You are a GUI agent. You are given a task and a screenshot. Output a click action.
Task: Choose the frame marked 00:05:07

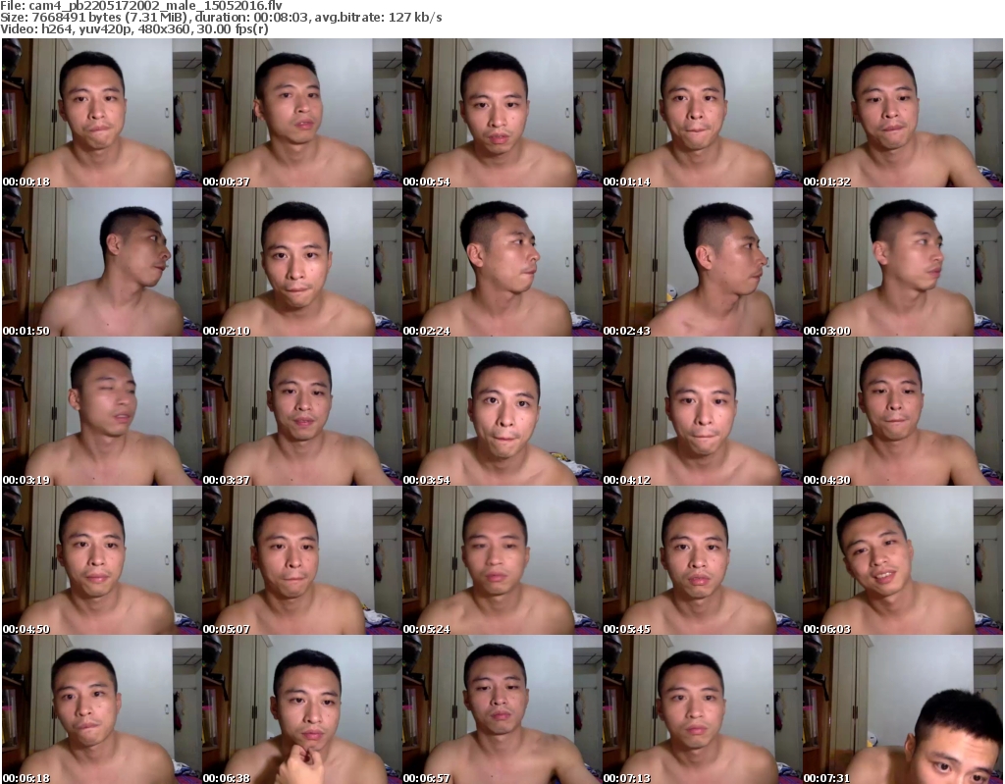pos(302,560)
